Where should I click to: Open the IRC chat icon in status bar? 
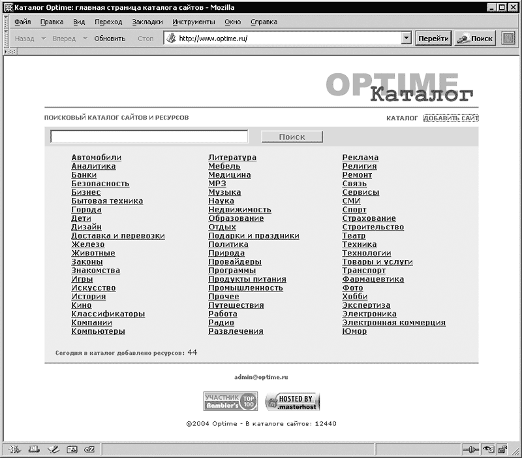click(89, 450)
